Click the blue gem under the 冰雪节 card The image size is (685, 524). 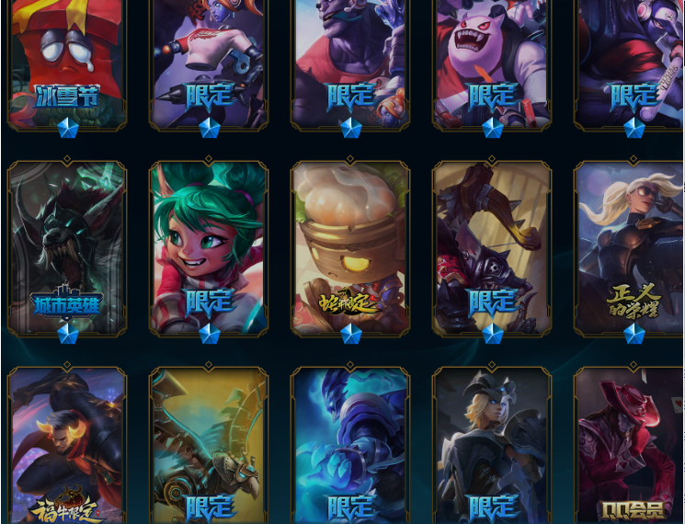tap(68, 128)
